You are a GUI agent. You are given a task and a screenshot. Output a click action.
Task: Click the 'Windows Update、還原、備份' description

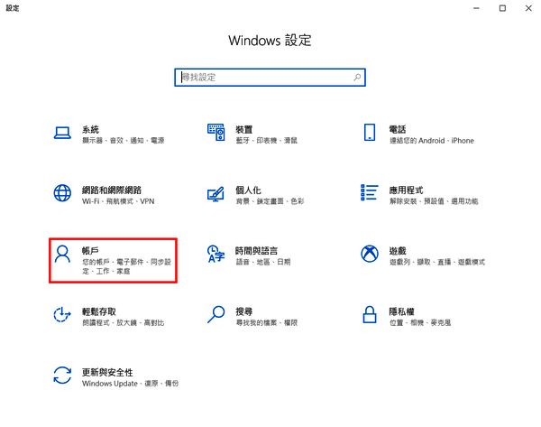tap(131, 384)
